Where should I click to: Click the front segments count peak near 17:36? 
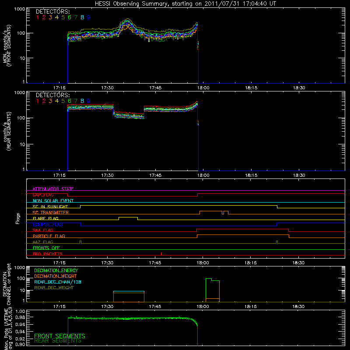[127, 21]
